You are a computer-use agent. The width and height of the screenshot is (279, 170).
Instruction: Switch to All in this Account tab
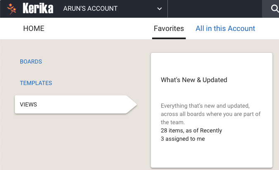pyautogui.click(x=225, y=28)
